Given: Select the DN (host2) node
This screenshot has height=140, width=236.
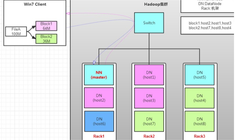Looking at the screenshot, I should pos(99,98).
